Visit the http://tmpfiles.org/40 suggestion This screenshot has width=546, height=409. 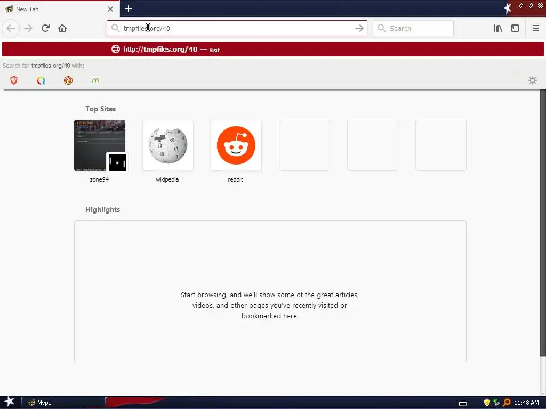(x=273, y=49)
